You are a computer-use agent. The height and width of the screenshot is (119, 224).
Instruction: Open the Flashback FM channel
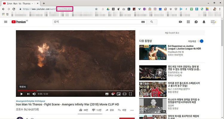175,52
